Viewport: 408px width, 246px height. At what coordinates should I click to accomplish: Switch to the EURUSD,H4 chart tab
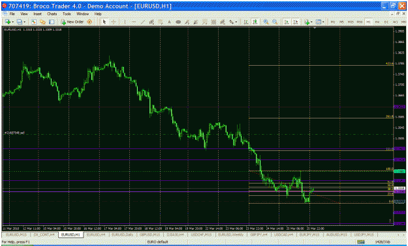pyautogui.click(x=96, y=234)
